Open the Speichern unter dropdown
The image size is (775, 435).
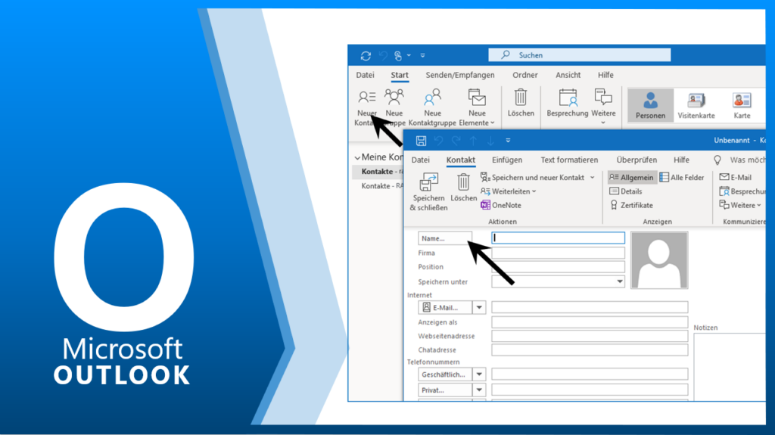pyautogui.click(x=619, y=281)
